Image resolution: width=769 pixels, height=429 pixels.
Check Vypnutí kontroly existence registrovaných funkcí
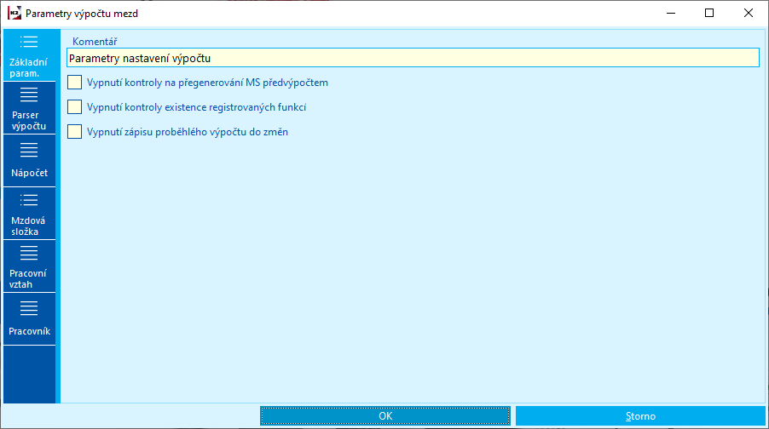coord(74,106)
